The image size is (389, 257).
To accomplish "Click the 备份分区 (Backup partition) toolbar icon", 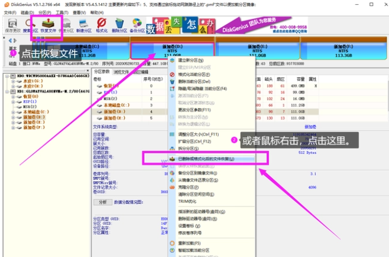I will (137, 24).
